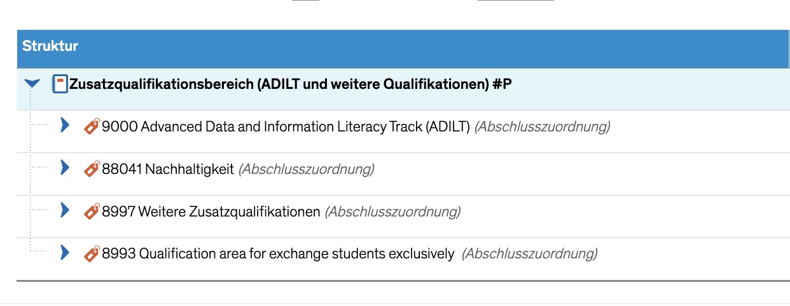Collapse the Zusatzqualifikationsbereich root node arrow
The image size is (790, 306).
point(32,84)
